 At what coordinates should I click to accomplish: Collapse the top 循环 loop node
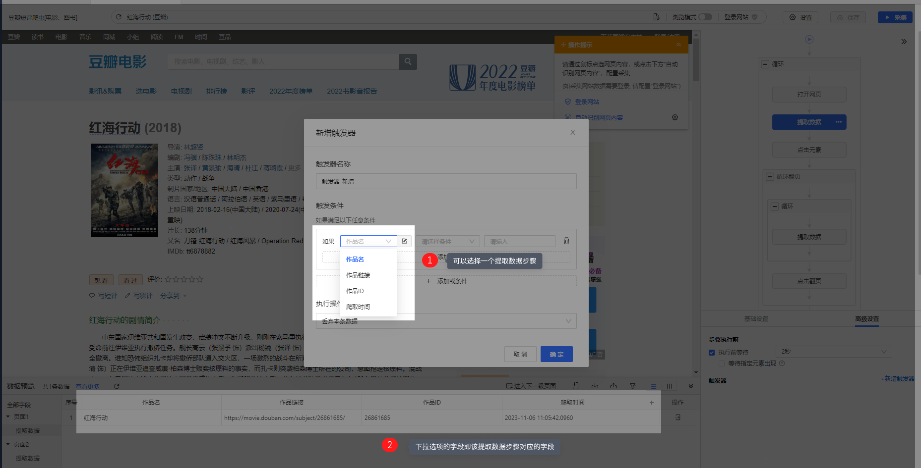pyautogui.click(x=765, y=64)
